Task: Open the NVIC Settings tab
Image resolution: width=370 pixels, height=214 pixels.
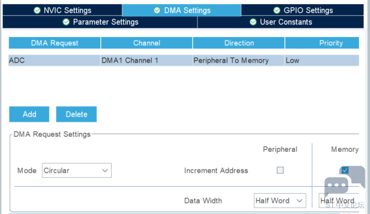Action: [63, 10]
